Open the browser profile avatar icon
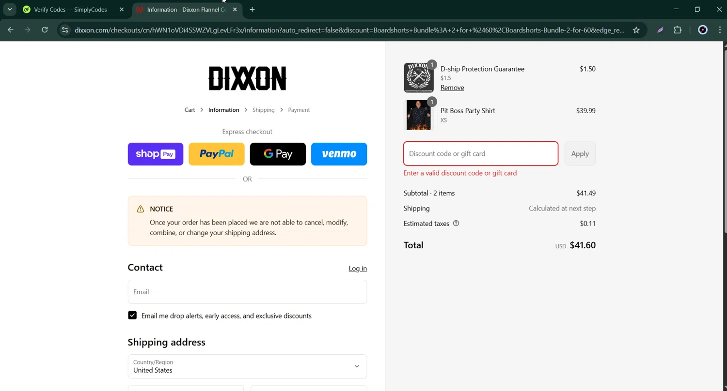727x391 pixels. click(x=703, y=30)
